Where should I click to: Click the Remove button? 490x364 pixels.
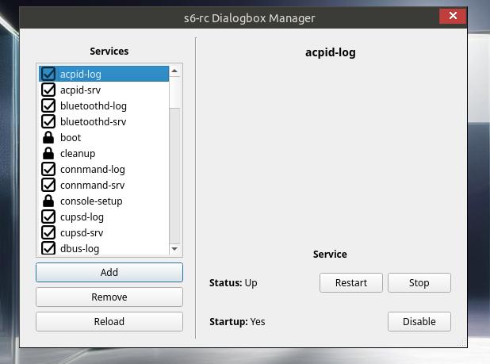(109, 297)
